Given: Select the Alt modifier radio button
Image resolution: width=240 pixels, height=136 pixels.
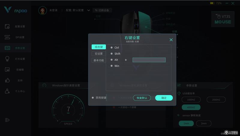Looking at the screenshot, I should coord(112,60).
